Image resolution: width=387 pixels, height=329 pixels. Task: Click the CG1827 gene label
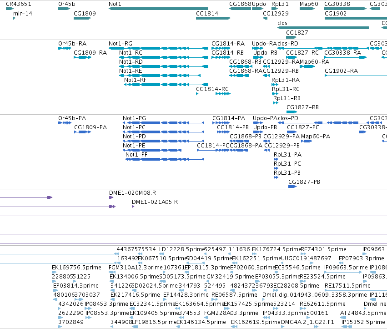[297, 33]
